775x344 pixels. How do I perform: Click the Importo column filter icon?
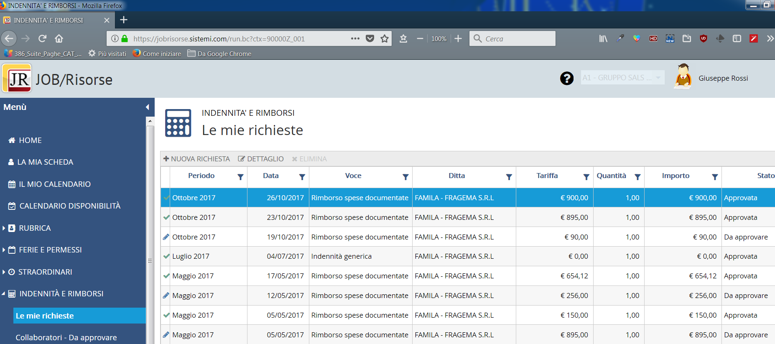pyautogui.click(x=715, y=177)
